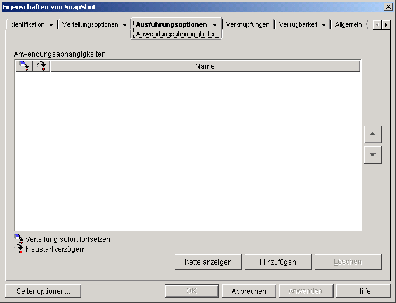Viewport: 396px width, 303px height.
Task: Click the Name column header
Action: 205,66
